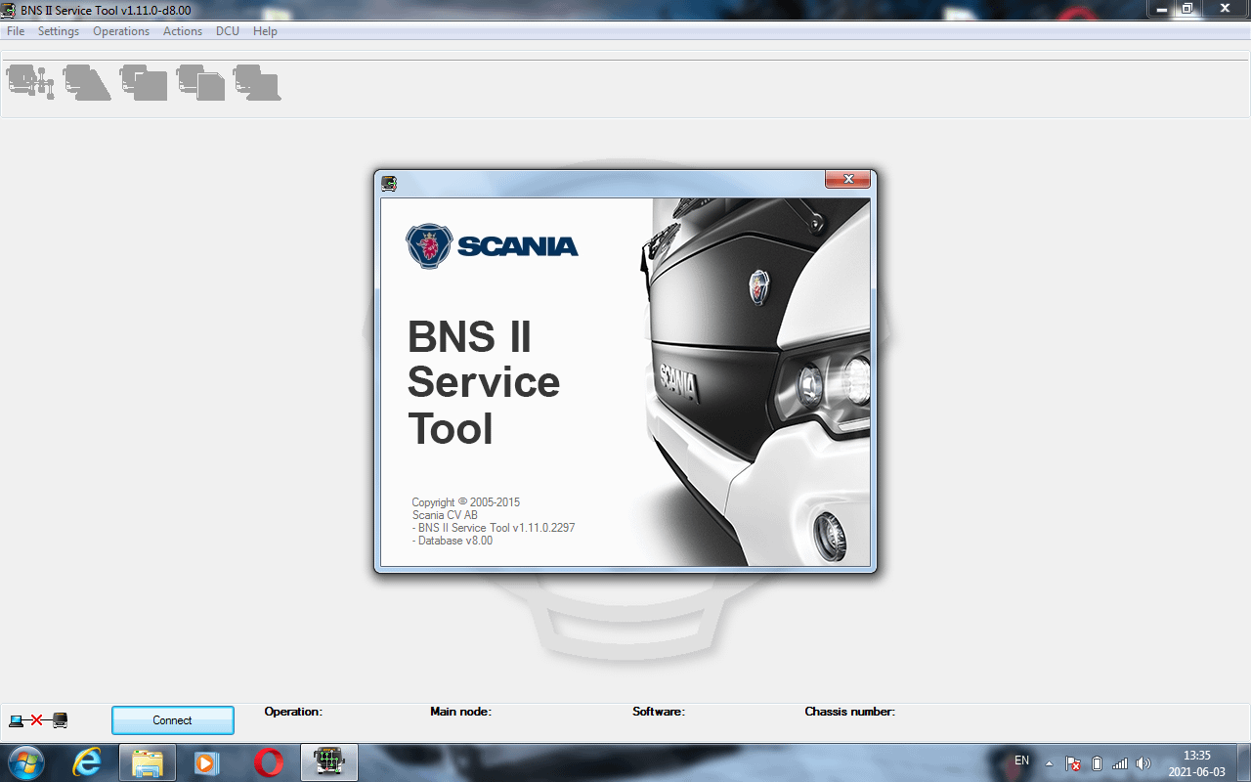1251x782 pixels.
Task: Open the Help menu
Action: [x=264, y=30]
